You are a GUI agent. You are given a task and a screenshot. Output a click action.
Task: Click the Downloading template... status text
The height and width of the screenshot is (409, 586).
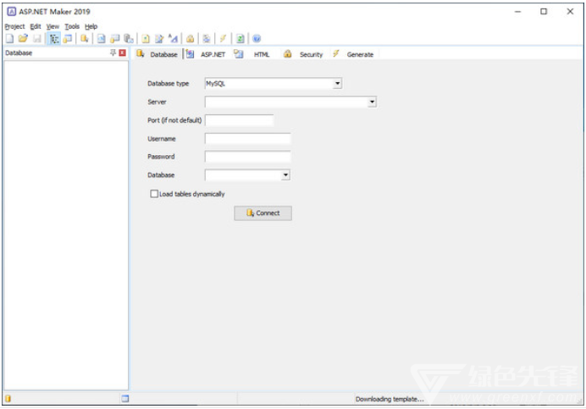click(x=390, y=399)
